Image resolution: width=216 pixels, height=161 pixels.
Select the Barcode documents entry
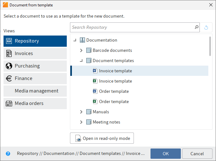112,50
